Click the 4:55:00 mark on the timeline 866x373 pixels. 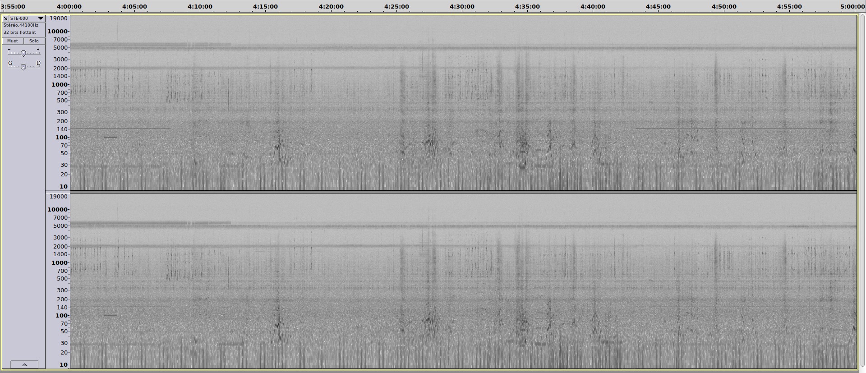(x=789, y=7)
